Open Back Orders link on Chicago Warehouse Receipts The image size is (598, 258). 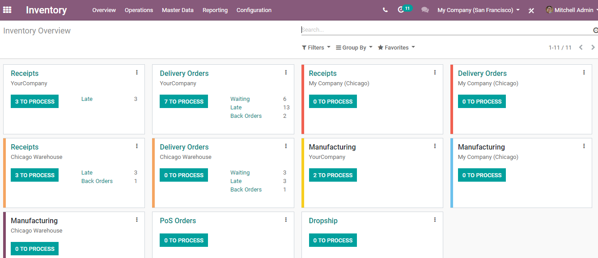(97, 181)
